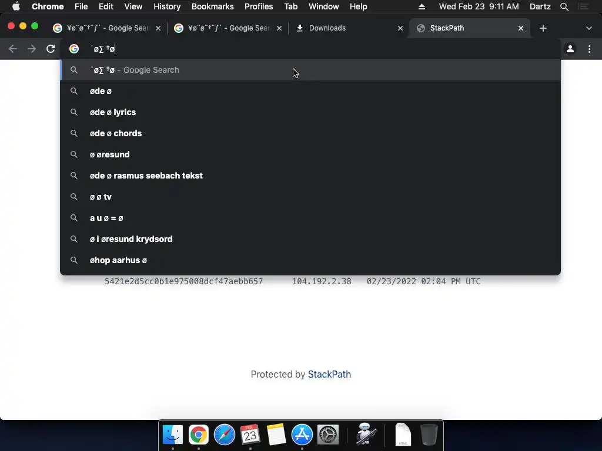
Task: Open the date and time display
Action: coord(479,6)
